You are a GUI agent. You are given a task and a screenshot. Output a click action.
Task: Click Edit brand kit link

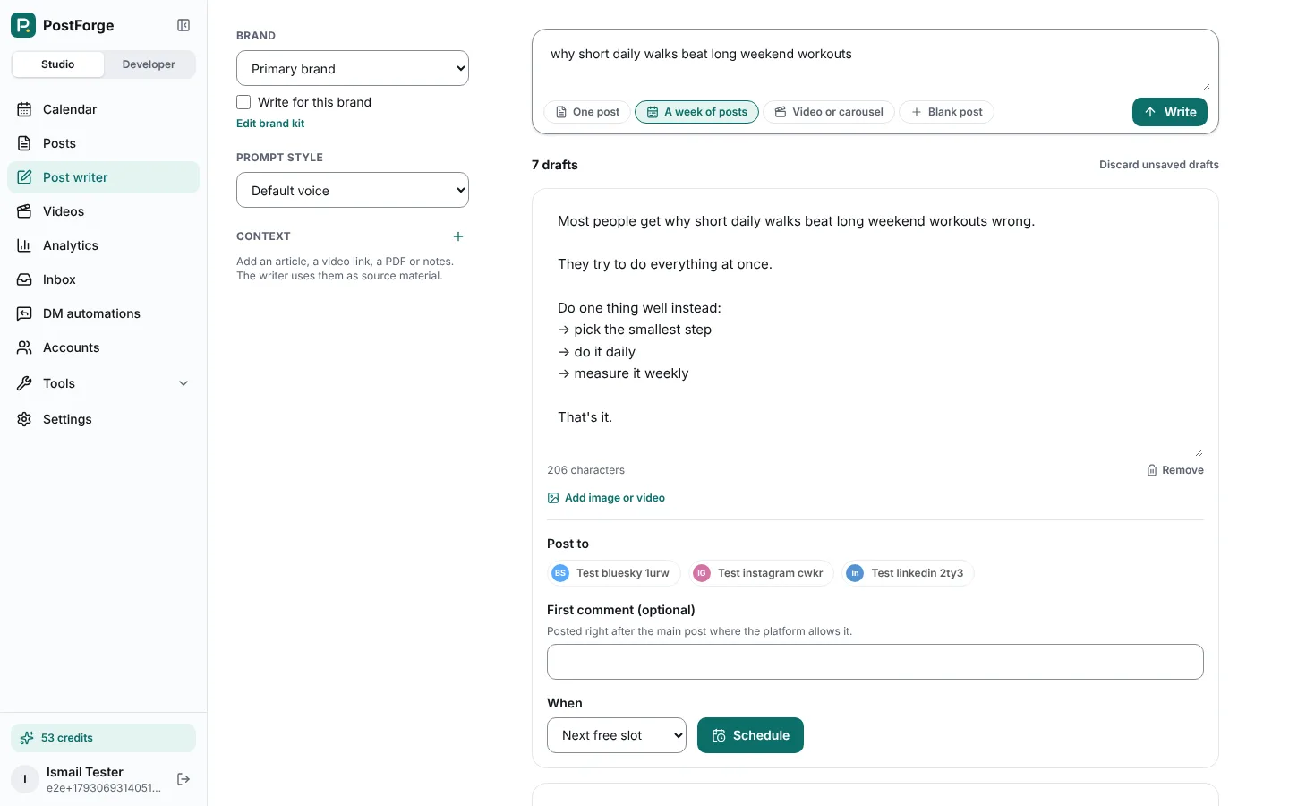[270, 124]
